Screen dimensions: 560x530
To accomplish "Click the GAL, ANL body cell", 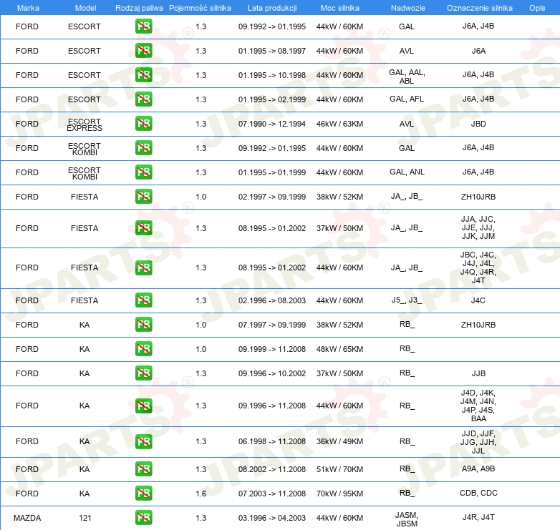I will click(407, 172).
